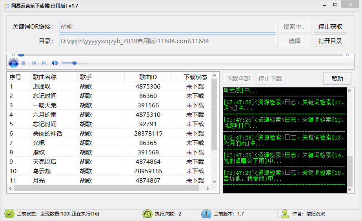
Task: Click the blue info version icon
Action: [x=206, y=214]
